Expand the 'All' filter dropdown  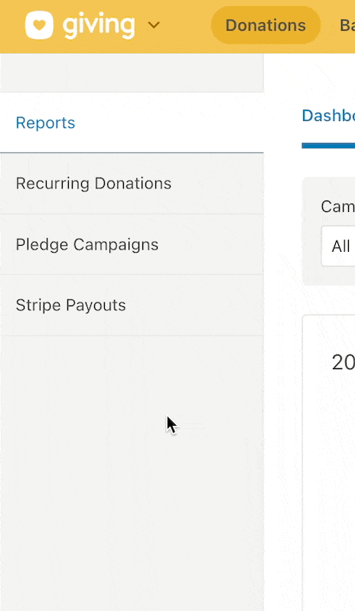click(x=338, y=247)
